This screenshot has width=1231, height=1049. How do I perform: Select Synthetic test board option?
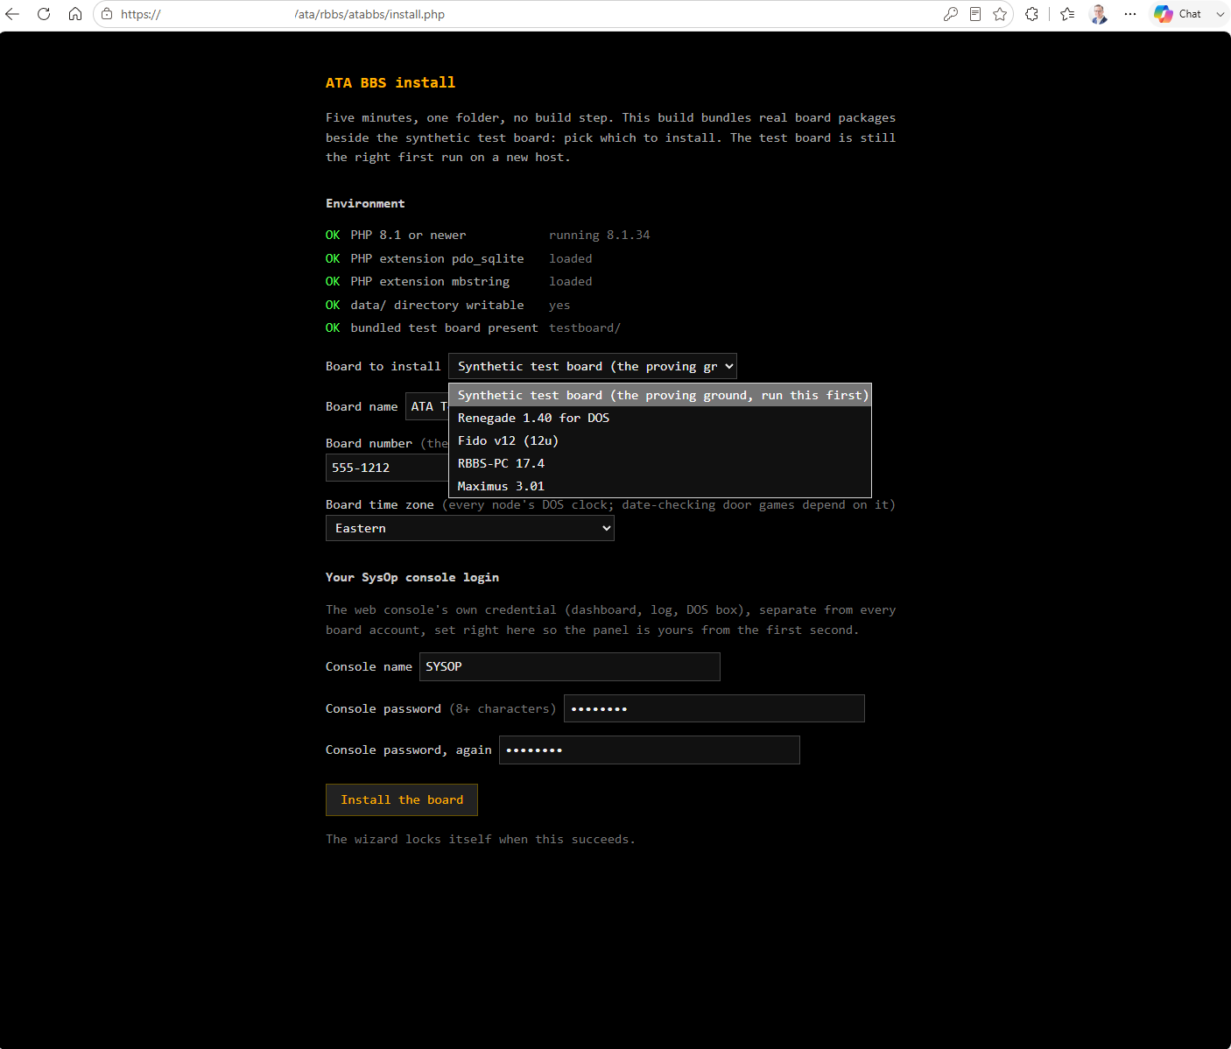tap(660, 395)
